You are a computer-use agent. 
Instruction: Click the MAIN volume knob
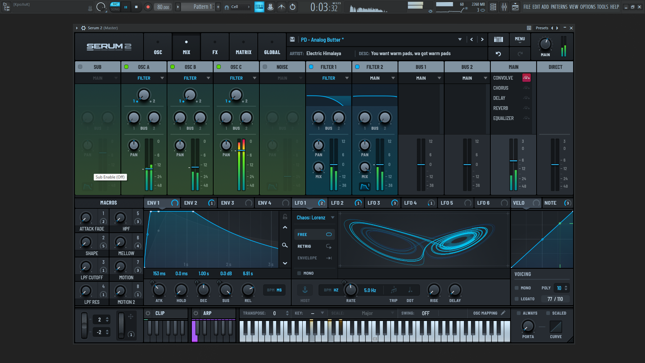tap(545, 44)
